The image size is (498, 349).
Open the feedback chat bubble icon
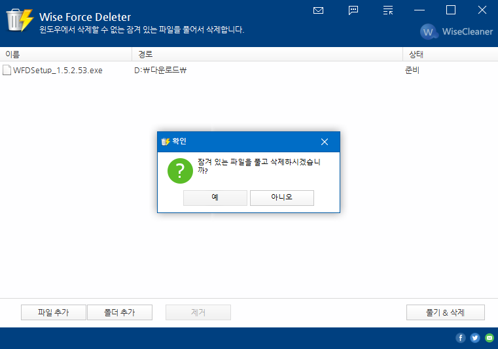tap(353, 10)
